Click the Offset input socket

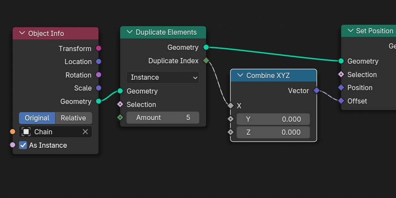[341, 101]
